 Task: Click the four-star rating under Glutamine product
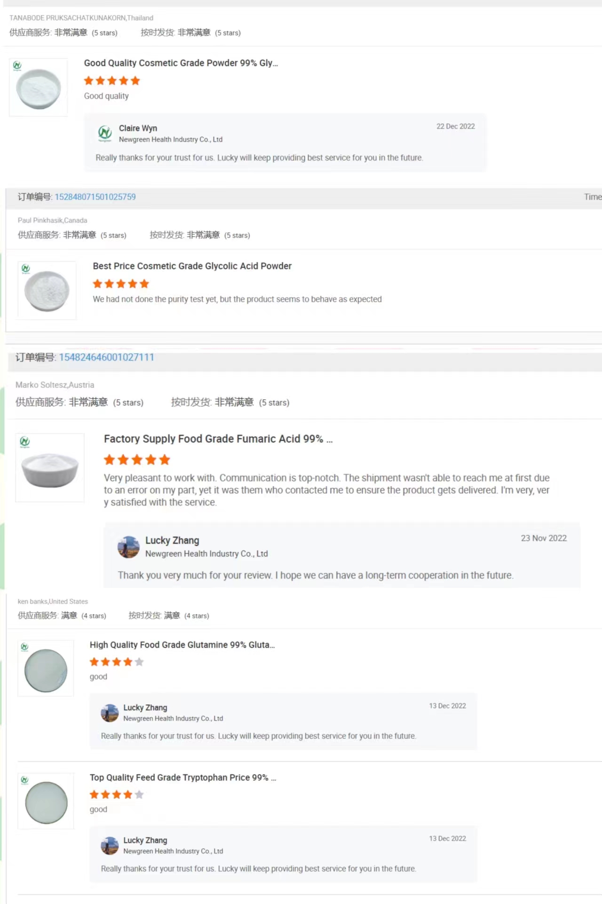pyautogui.click(x=117, y=662)
